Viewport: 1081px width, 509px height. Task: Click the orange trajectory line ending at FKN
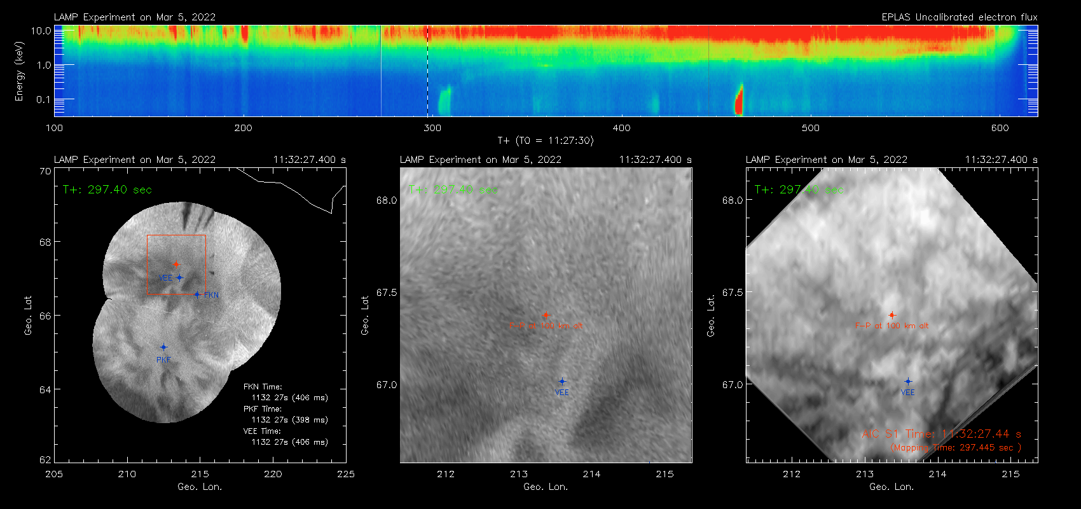point(172,295)
